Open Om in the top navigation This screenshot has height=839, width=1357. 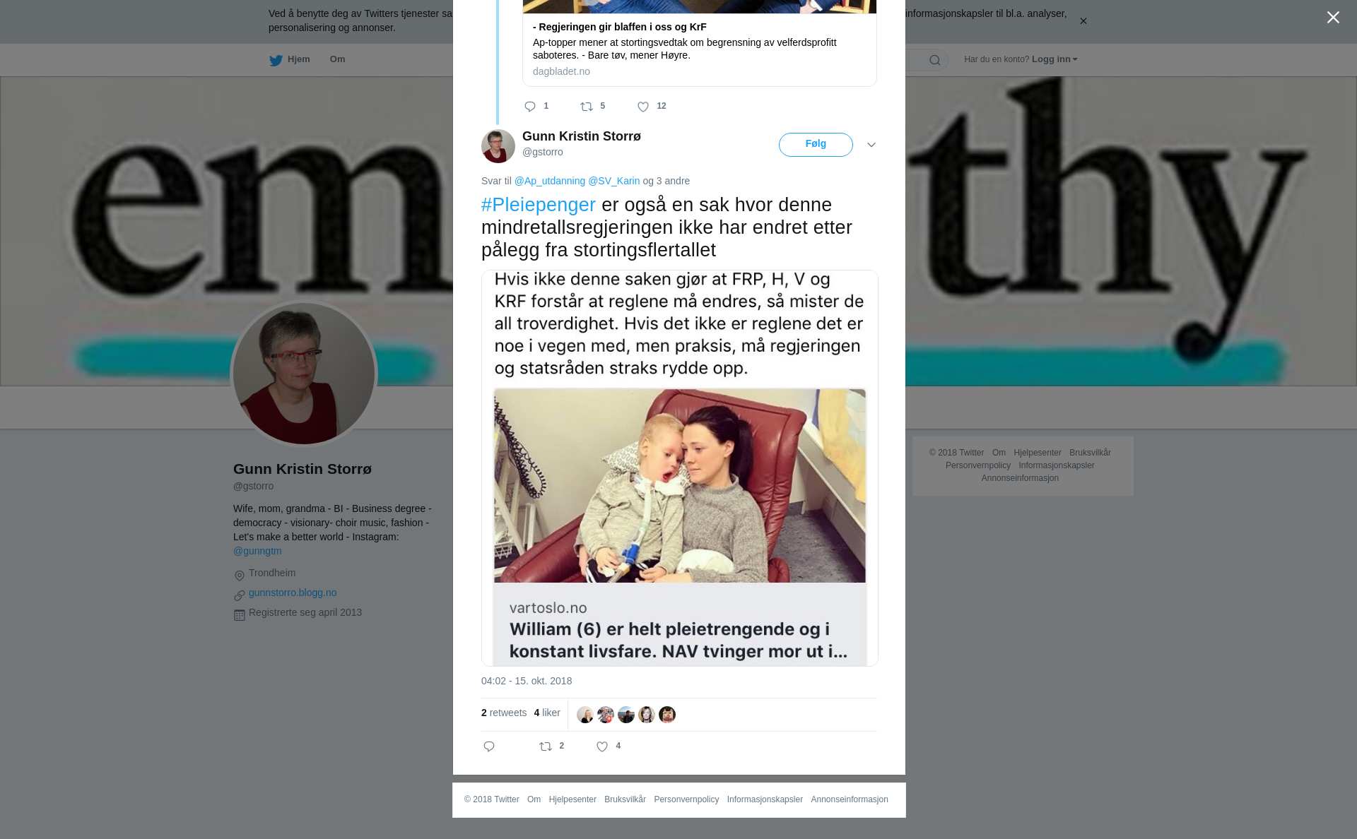coord(337,59)
